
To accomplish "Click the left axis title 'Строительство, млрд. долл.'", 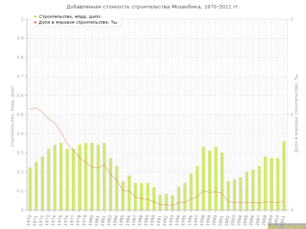I will (12, 115).
